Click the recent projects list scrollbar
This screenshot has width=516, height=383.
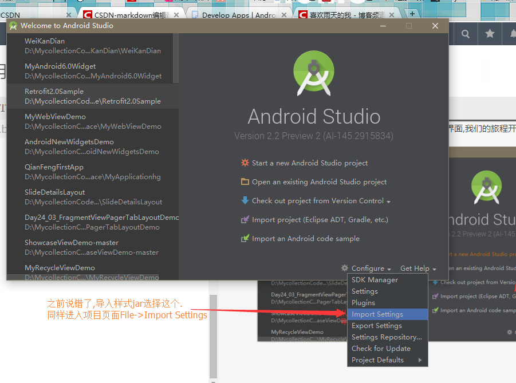[176, 58]
